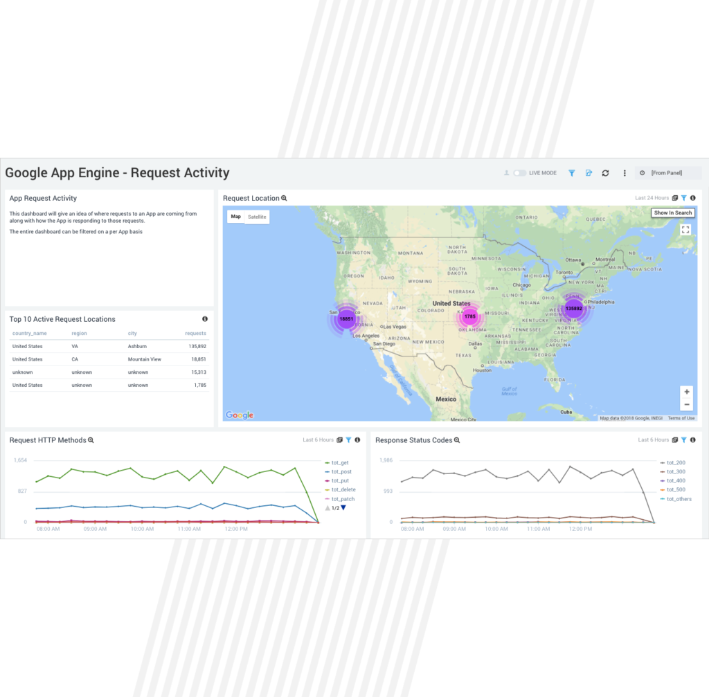This screenshot has width=709, height=697.
Task: Zoom in on the map
Action: (686, 392)
